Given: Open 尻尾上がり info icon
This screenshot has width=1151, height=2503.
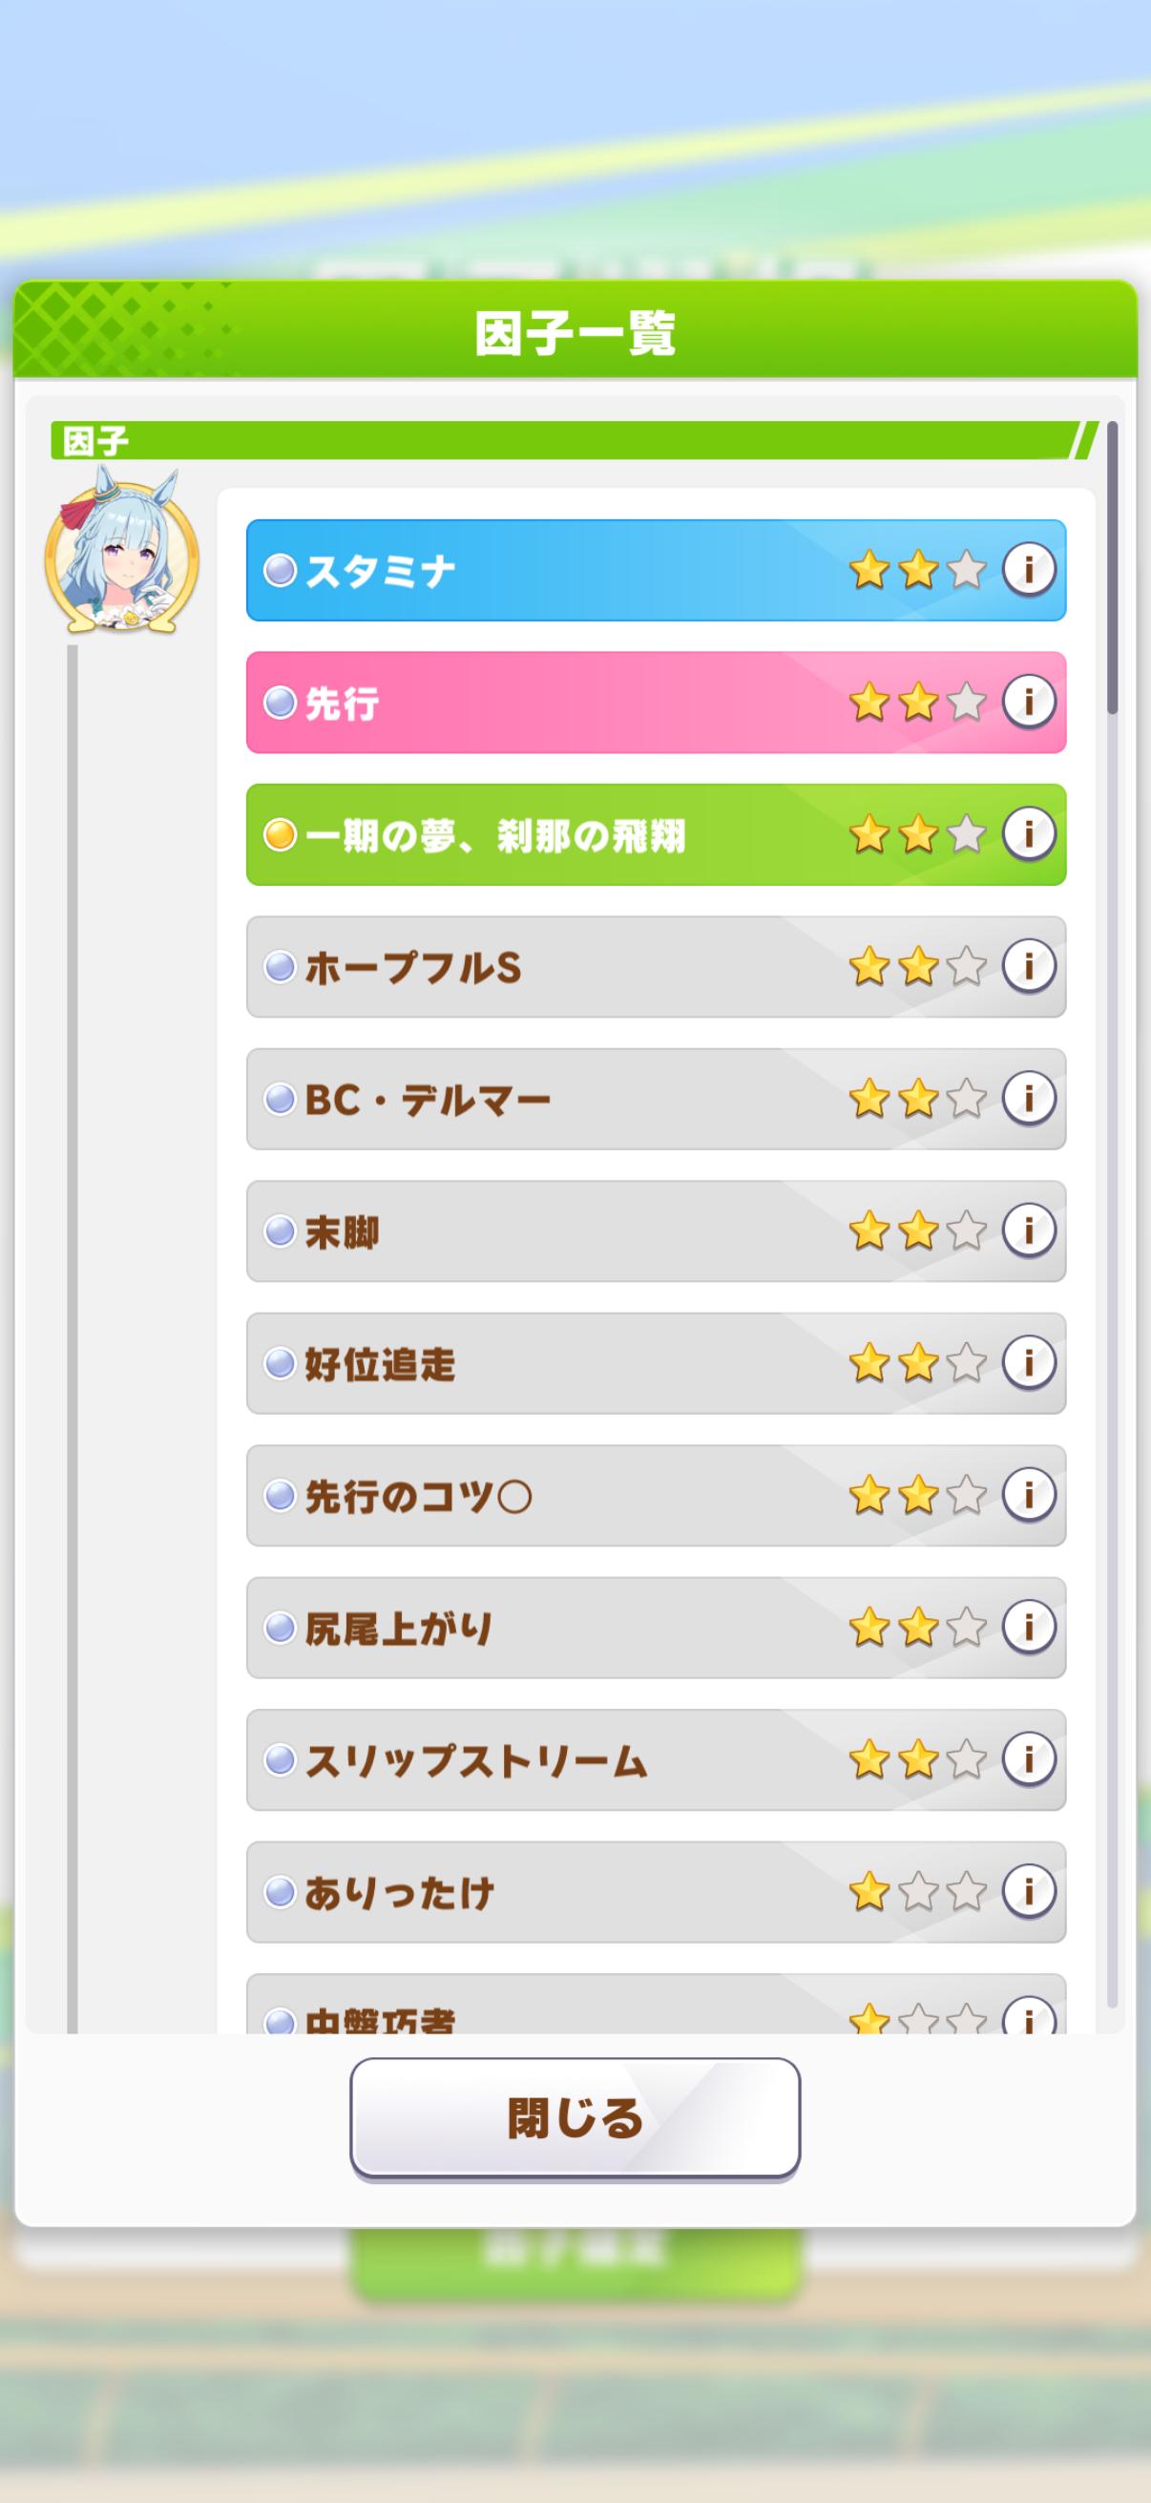Looking at the screenshot, I should 1028,1627.
